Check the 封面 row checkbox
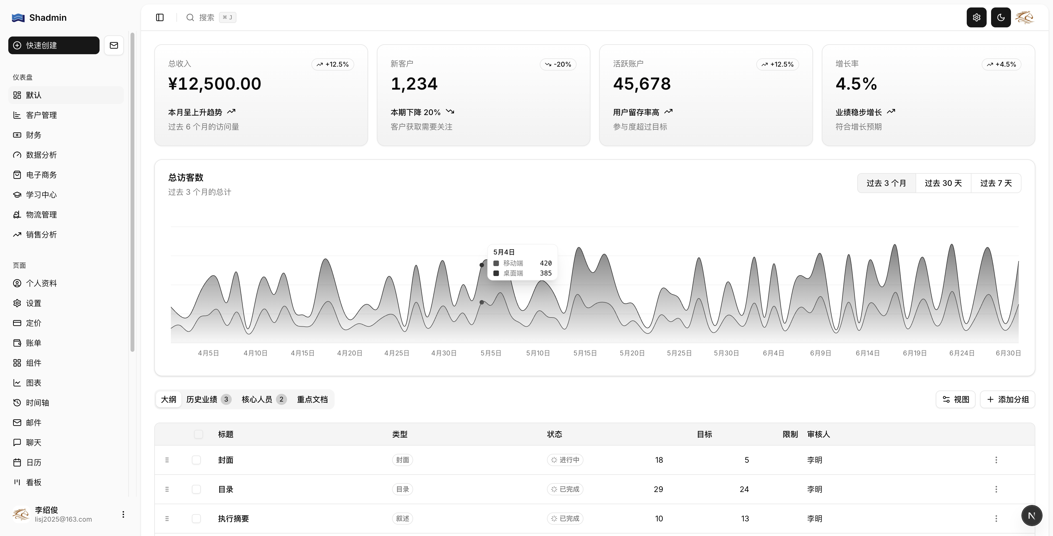 [196, 460]
